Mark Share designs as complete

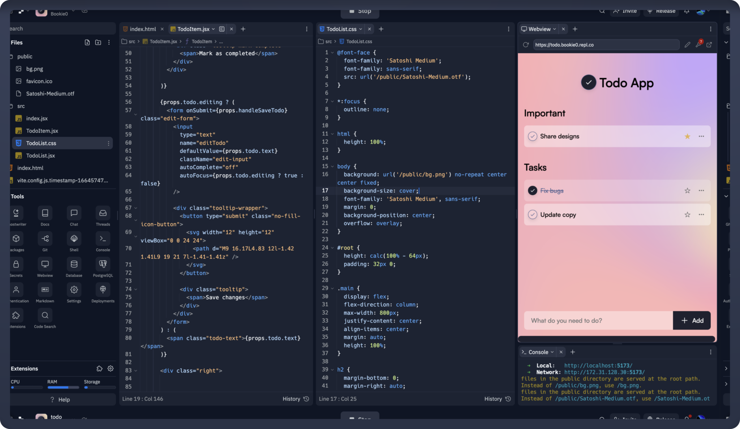[532, 136]
